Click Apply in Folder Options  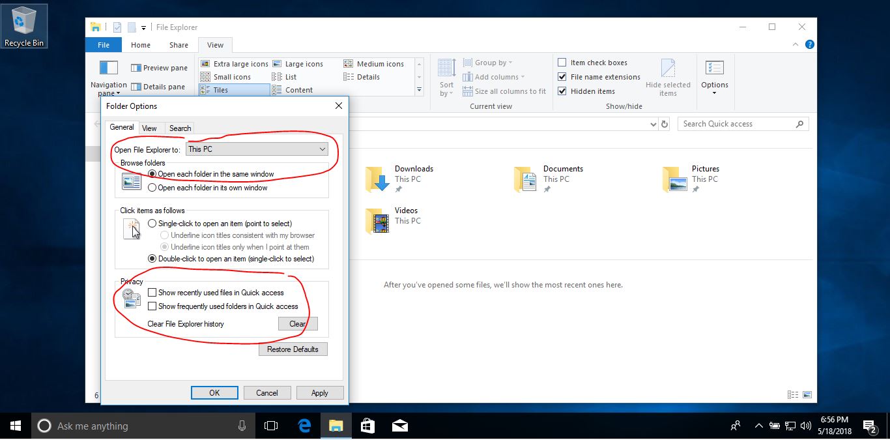(x=319, y=392)
